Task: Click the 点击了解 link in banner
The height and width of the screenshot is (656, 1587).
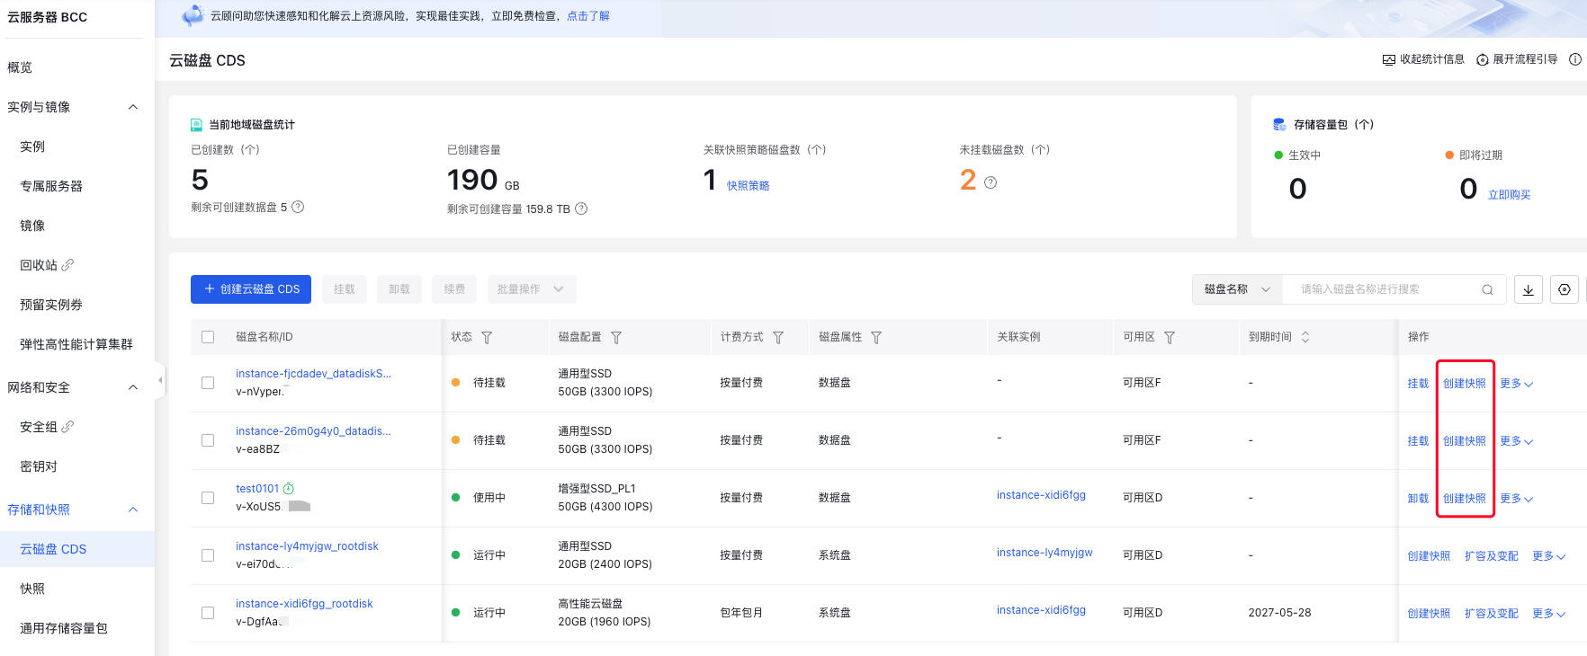Action: click(588, 16)
